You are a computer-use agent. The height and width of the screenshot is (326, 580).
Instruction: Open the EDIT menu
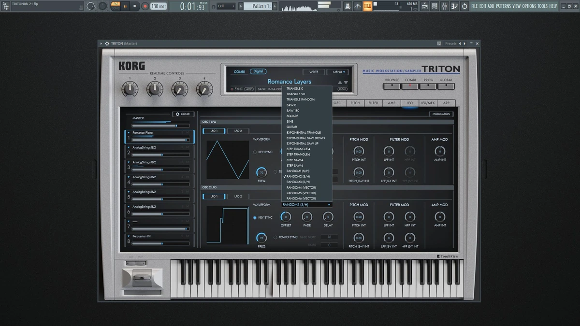click(x=483, y=6)
